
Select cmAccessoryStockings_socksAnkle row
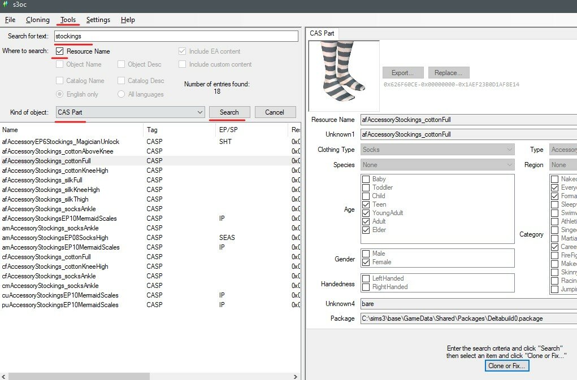pyautogui.click(x=150, y=286)
